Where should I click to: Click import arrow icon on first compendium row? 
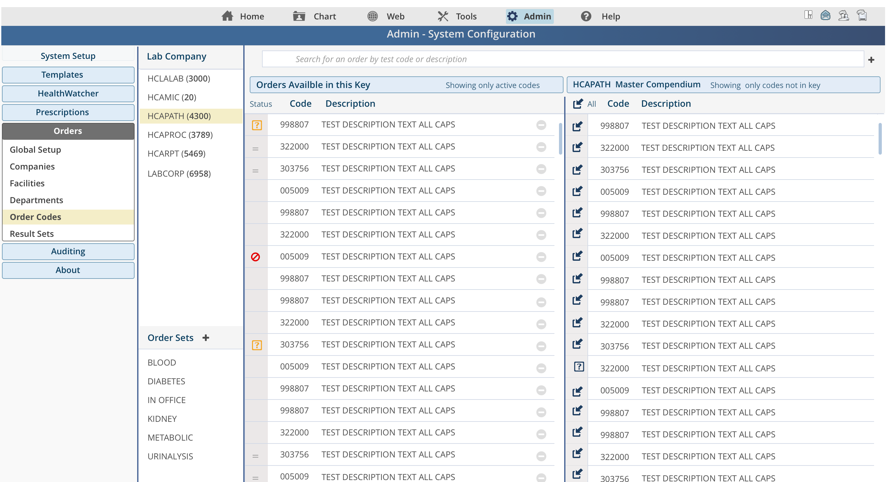click(577, 126)
